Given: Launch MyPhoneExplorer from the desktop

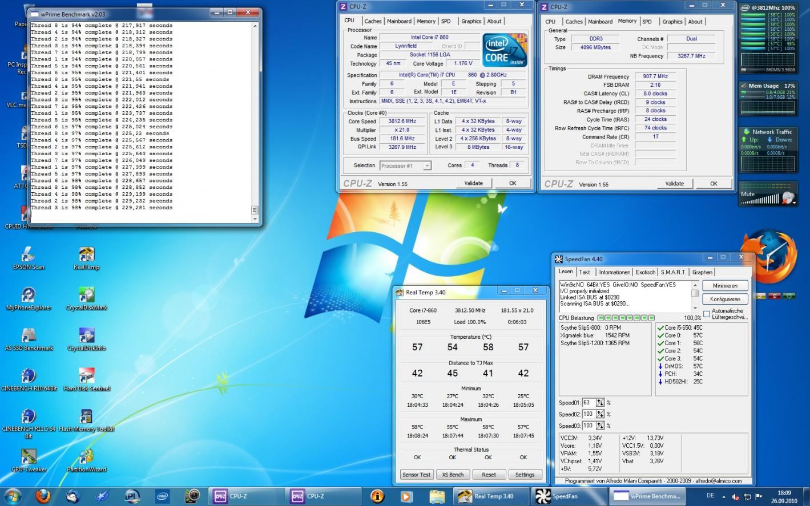Looking at the screenshot, I should point(29,298).
